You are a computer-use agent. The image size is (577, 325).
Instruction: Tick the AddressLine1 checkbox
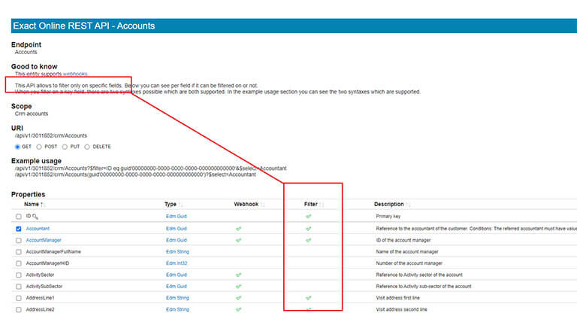click(18, 298)
